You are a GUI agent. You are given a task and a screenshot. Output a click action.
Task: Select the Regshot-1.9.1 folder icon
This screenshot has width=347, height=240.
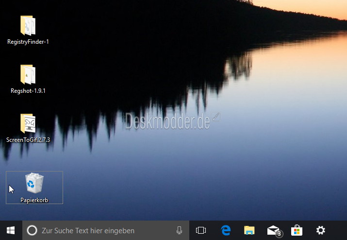coord(28,74)
